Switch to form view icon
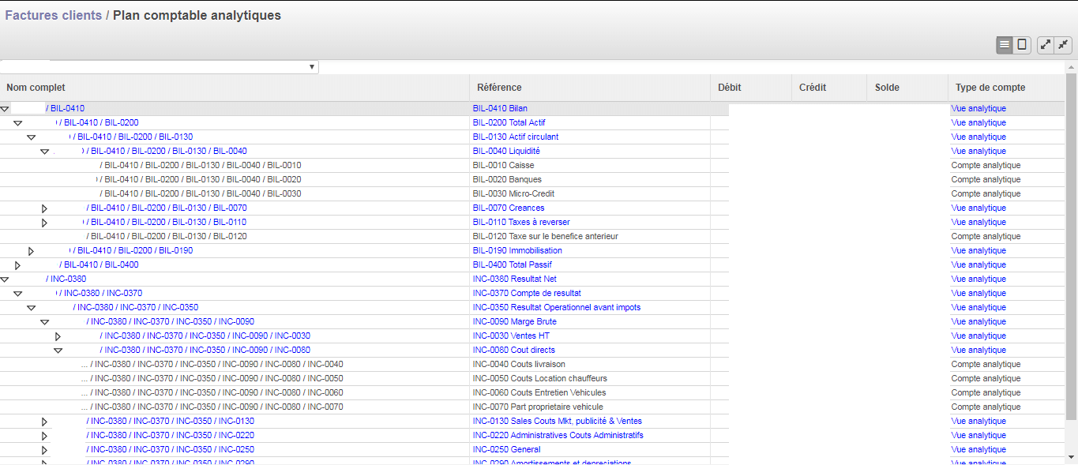The height and width of the screenshot is (465, 1078). tap(1022, 45)
